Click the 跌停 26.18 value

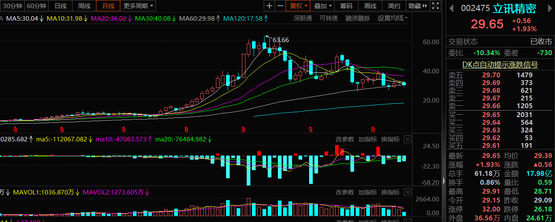[x=543, y=209]
